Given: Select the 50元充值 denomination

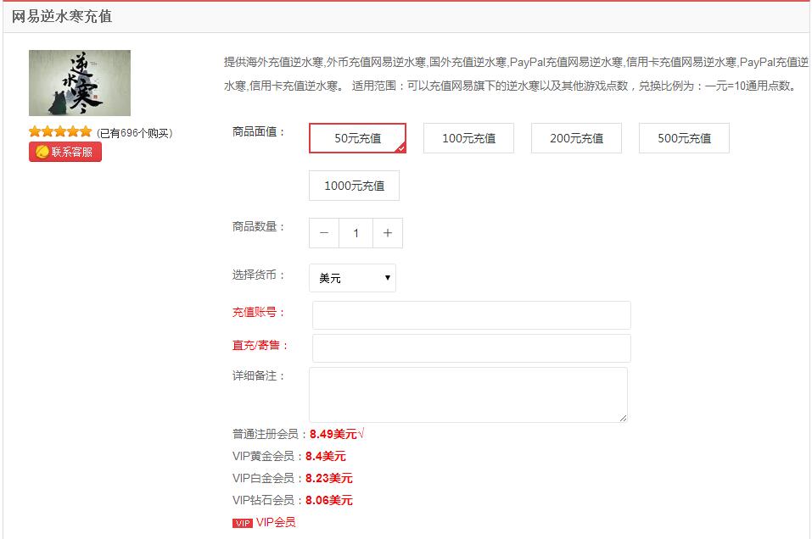Looking at the screenshot, I should coord(357,138).
